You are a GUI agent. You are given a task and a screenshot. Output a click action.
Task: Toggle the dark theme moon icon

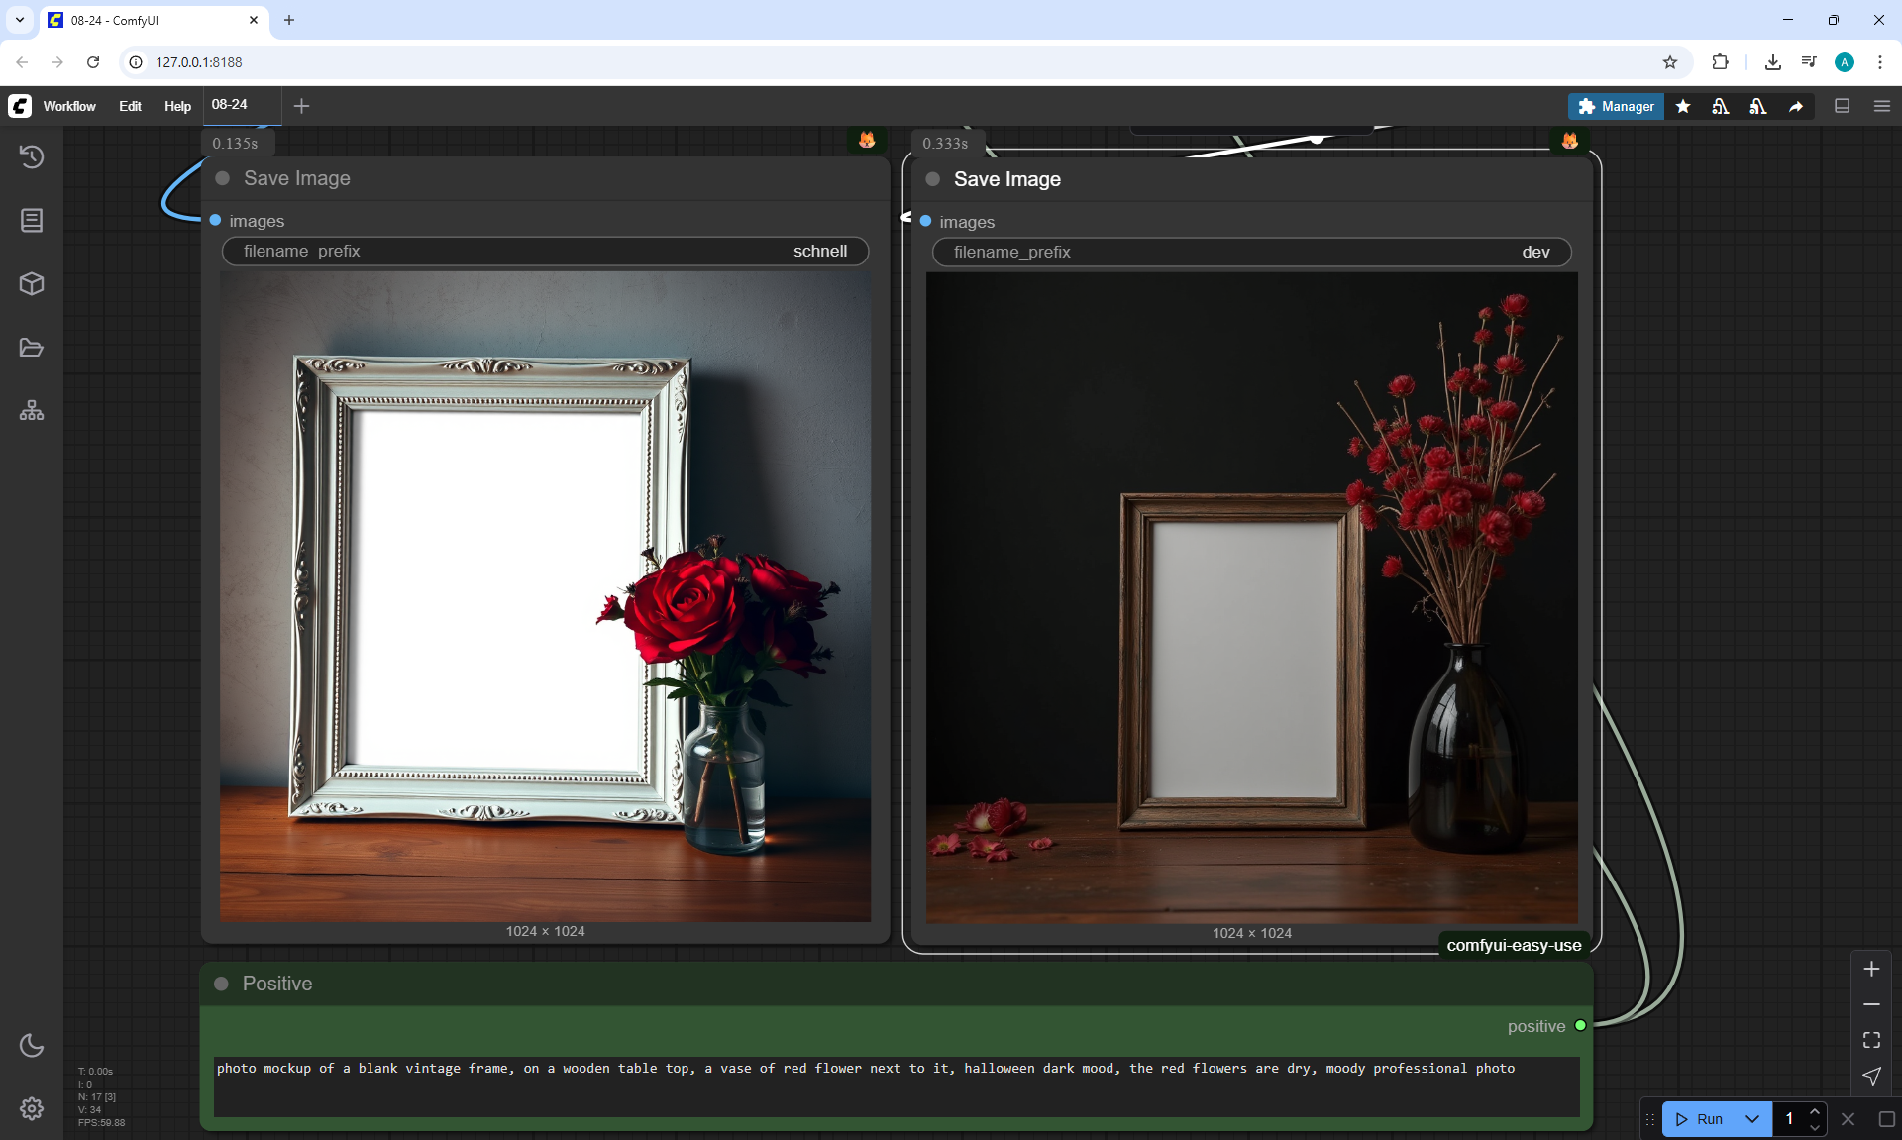point(32,1045)
